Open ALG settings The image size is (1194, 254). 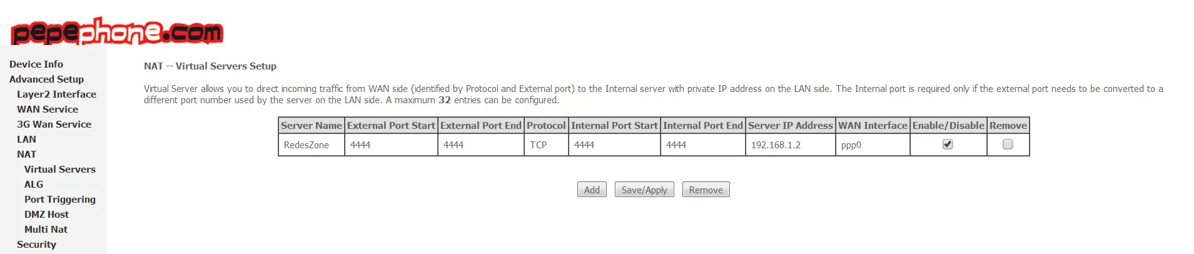click(x=34, y=185)
